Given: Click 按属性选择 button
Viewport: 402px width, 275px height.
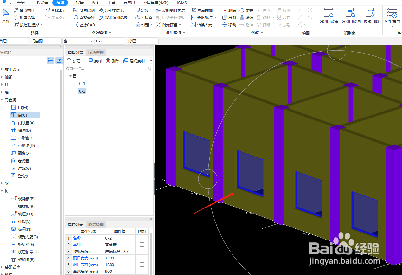Looking at the screenshot, I should coord(28,25).
